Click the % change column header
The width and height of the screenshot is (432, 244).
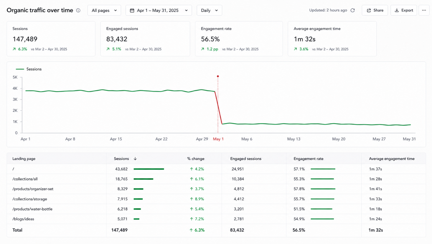click(196, 159)
